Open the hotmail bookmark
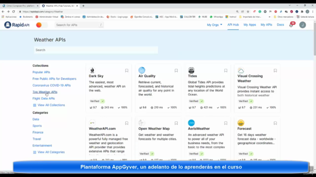Image resolution: width=316 pixels, height=177 pixels. coord(231,17)
